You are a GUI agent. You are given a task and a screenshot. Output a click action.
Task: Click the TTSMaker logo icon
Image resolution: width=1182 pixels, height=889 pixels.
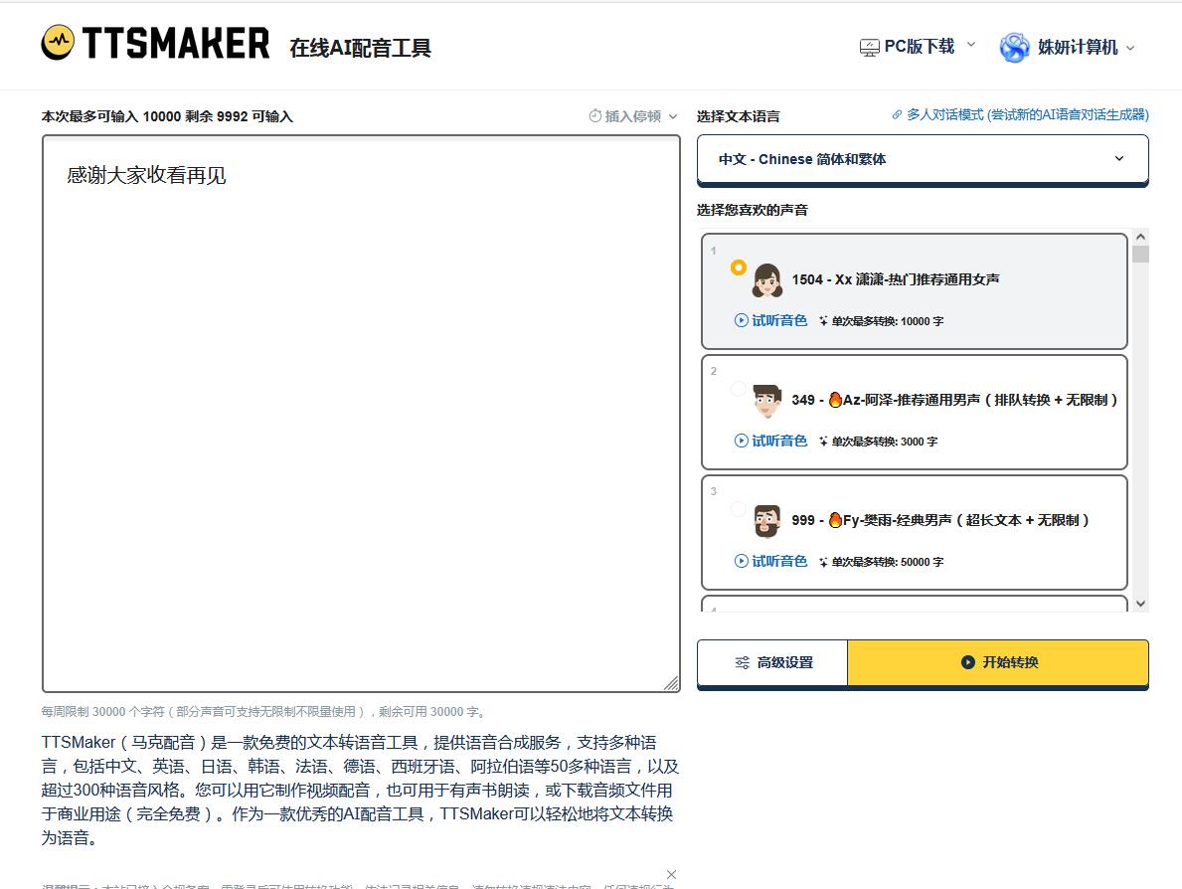tap(58, 43)
